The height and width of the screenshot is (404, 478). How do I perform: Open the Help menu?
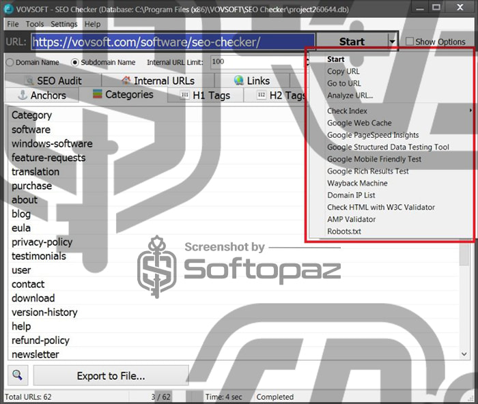click(92, 24)
